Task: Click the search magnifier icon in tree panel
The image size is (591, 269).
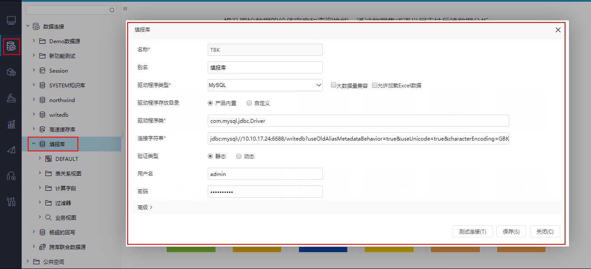Action: 112,10
